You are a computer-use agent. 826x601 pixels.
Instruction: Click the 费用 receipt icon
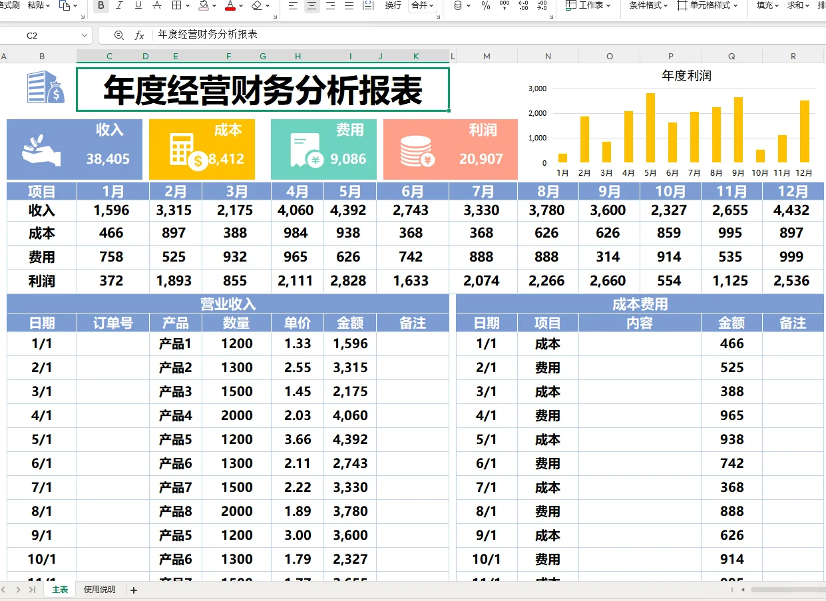coord(307,151)
